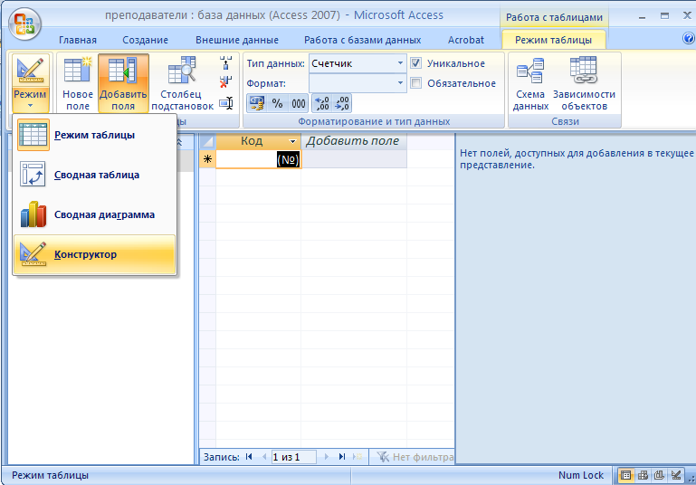Screen dimensions: 696x485
Task: Go to first record
Action: coord(249,457)
